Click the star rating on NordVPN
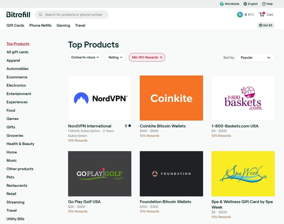Image resolution: width=284 pixels, height=224 pixels. coord(128,126)
